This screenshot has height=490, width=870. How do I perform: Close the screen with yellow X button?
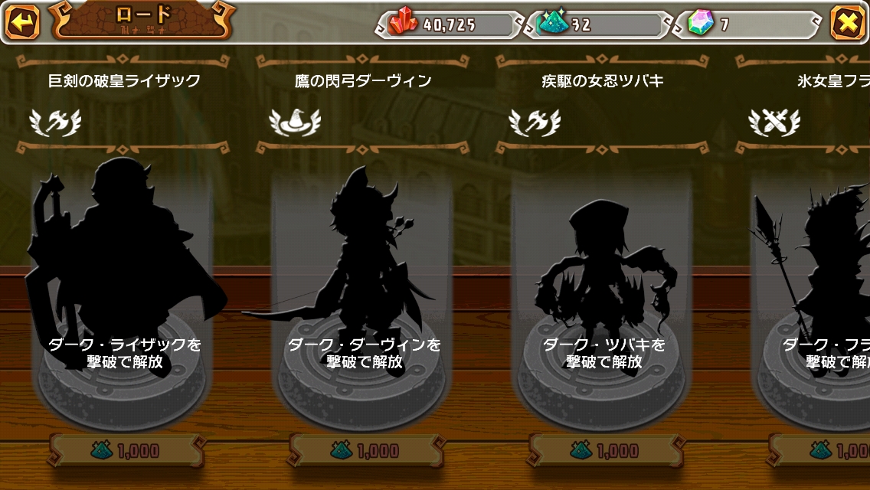pos(847,23)
